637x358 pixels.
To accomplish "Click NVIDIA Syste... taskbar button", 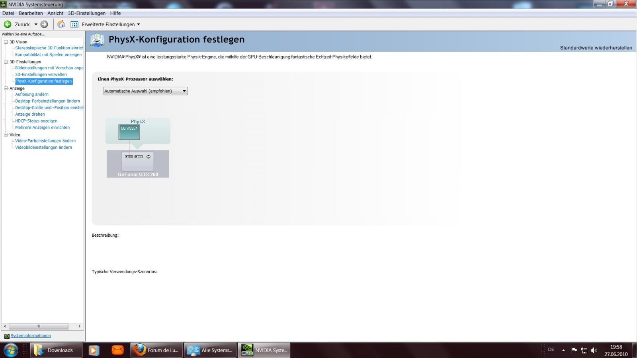I will click(264, 350).
